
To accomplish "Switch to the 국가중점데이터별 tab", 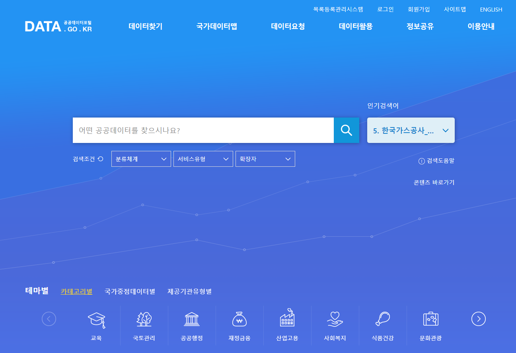I will pos(130,291).
